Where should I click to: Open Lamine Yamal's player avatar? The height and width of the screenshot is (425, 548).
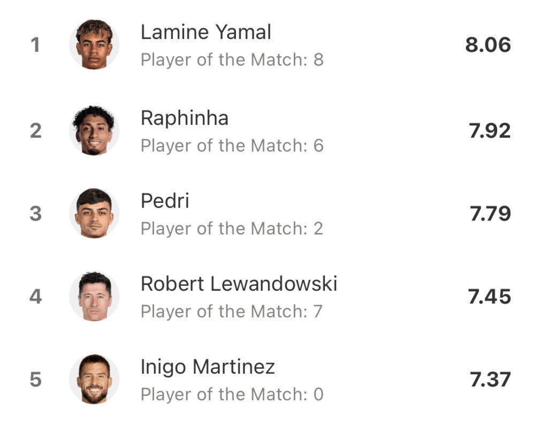click(94, 44)
